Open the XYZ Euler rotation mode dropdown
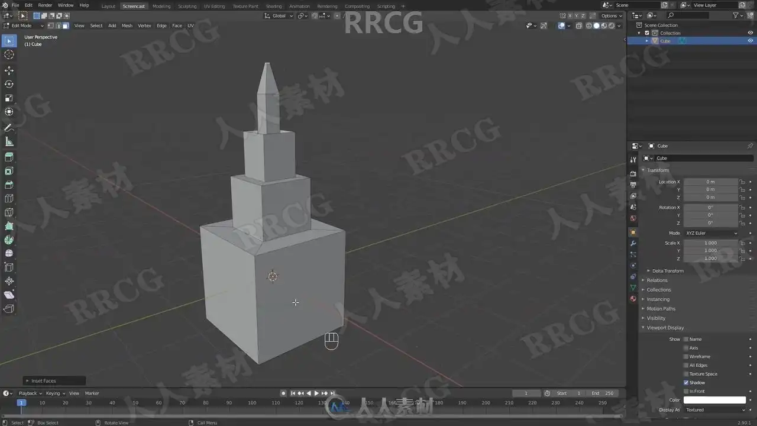The width and height of the screenshot is (757, 426). click(711, 233)
